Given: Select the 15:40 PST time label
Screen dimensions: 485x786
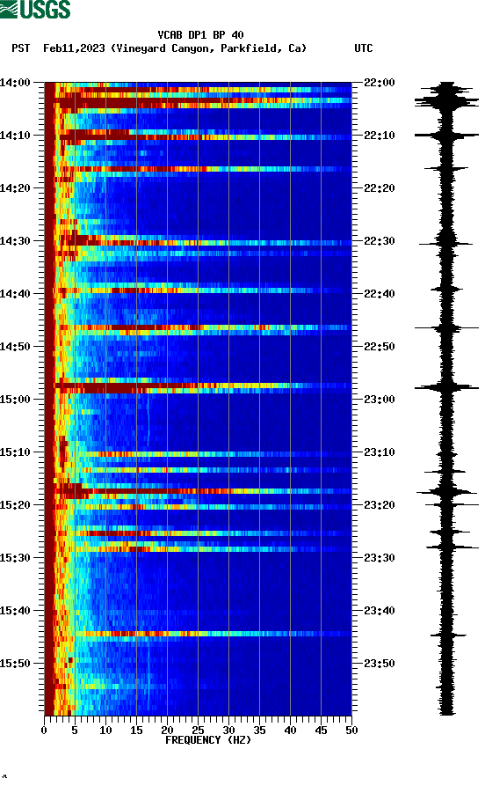Looking at the screenshot, I should pos(15,611).
